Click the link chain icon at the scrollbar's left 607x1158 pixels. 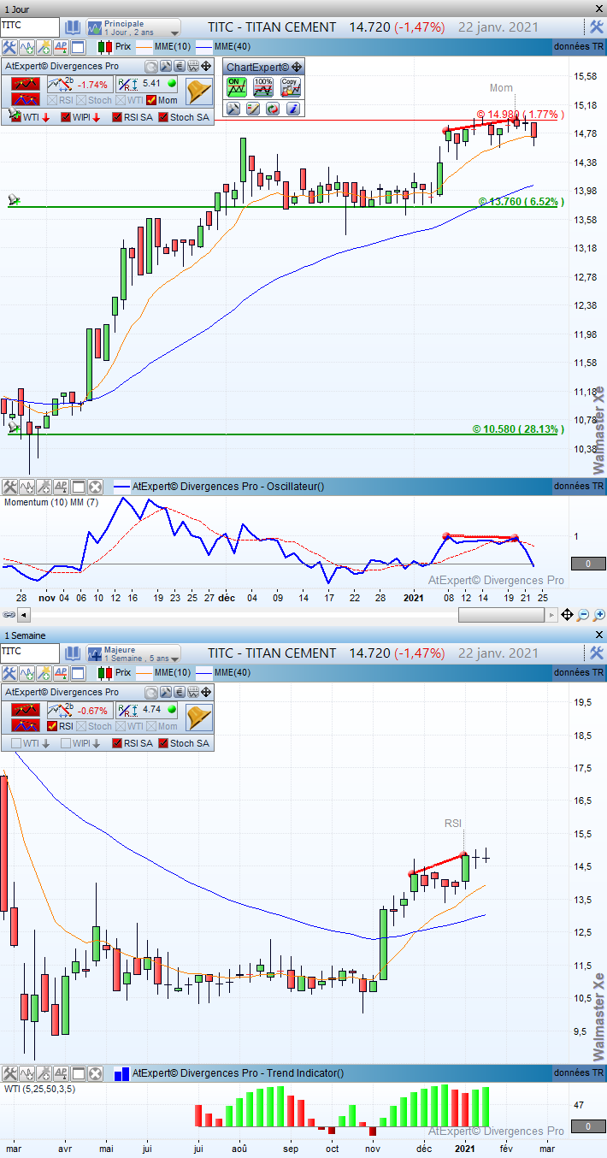coord(9,615)
